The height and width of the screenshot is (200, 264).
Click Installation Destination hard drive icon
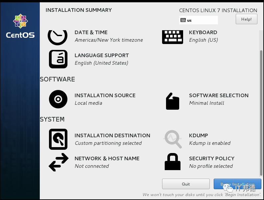58,139
